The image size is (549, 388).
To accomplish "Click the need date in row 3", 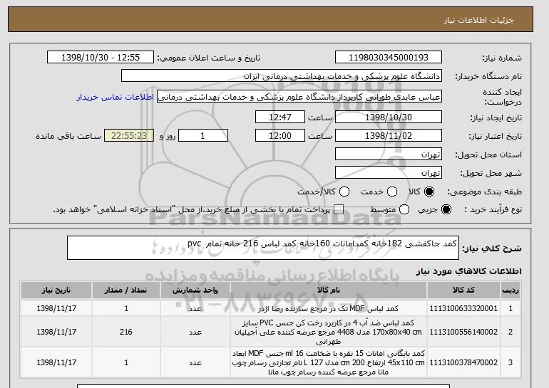I will pyautogui.click(x=56, y=362).
